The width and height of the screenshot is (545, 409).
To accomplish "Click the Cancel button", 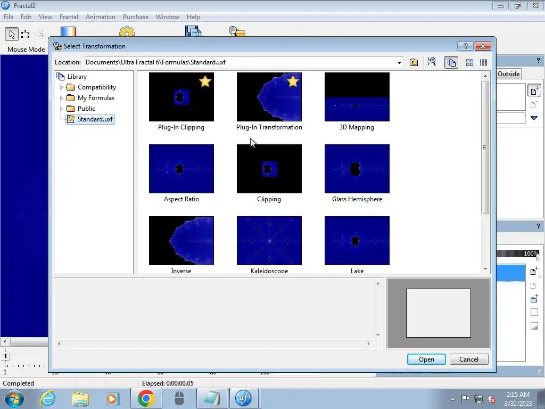I will pos(469,359).
